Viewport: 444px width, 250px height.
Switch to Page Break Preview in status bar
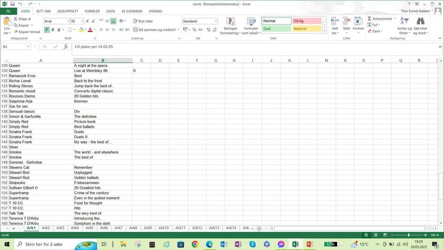pos(385,235)
